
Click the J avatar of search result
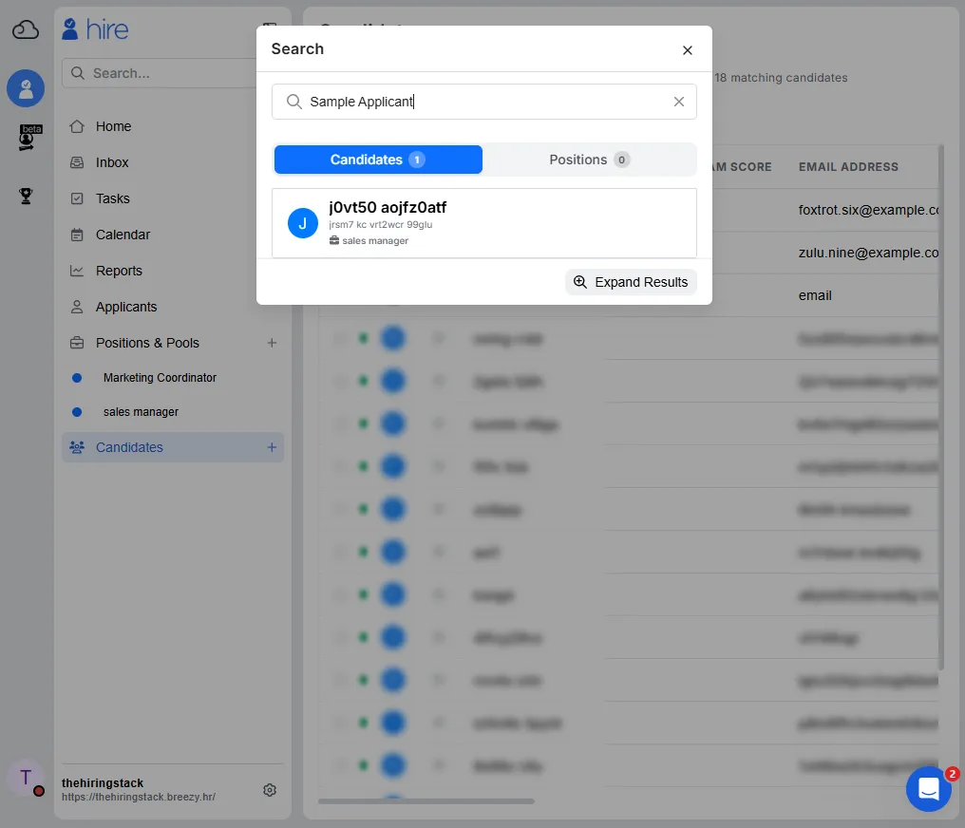[303, 223]
